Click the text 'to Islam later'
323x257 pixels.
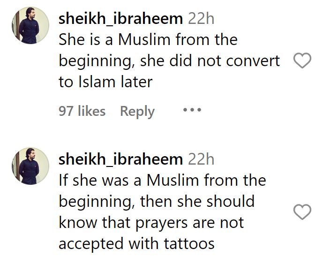(105, 82)
